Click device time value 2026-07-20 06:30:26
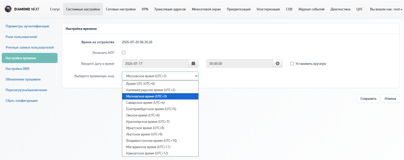Image resolution: width=404 pixels, height=160 pixels. click(x=137, y=42)
